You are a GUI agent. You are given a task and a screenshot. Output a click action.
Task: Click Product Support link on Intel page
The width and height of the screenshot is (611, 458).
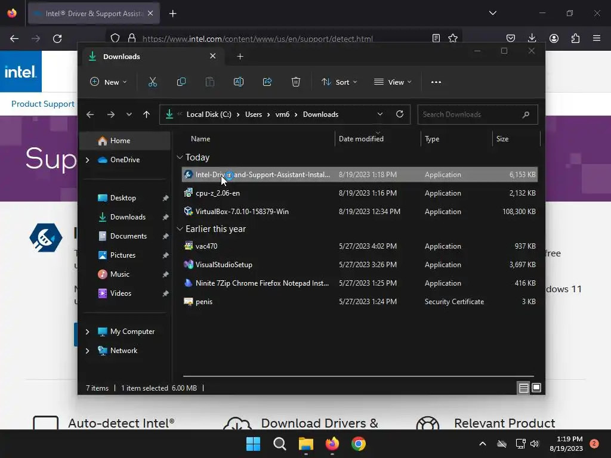pyautogui.click(x=42, y=104)
